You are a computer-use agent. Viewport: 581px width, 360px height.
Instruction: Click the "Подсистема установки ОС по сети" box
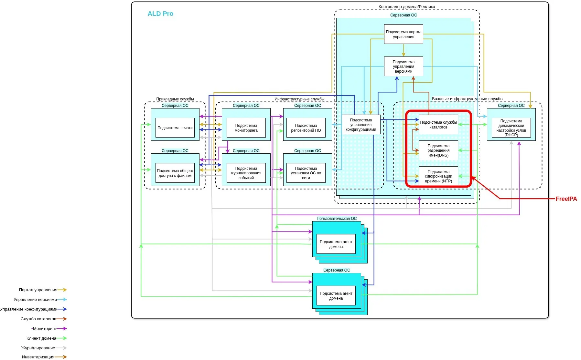pos(306,173)
